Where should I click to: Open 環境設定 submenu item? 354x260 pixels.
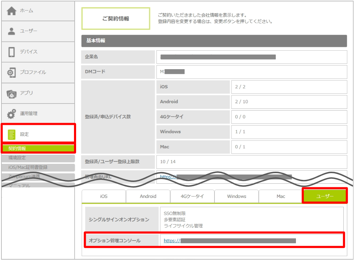point(38,158)
